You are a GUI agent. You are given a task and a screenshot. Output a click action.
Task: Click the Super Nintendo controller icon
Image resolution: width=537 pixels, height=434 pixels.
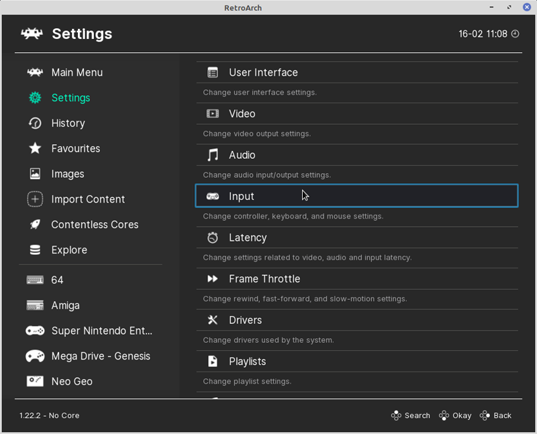35,331
